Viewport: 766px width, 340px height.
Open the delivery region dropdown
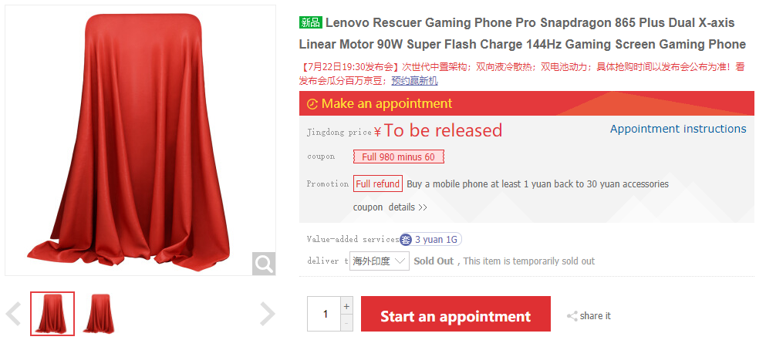(x=380, y=261)
